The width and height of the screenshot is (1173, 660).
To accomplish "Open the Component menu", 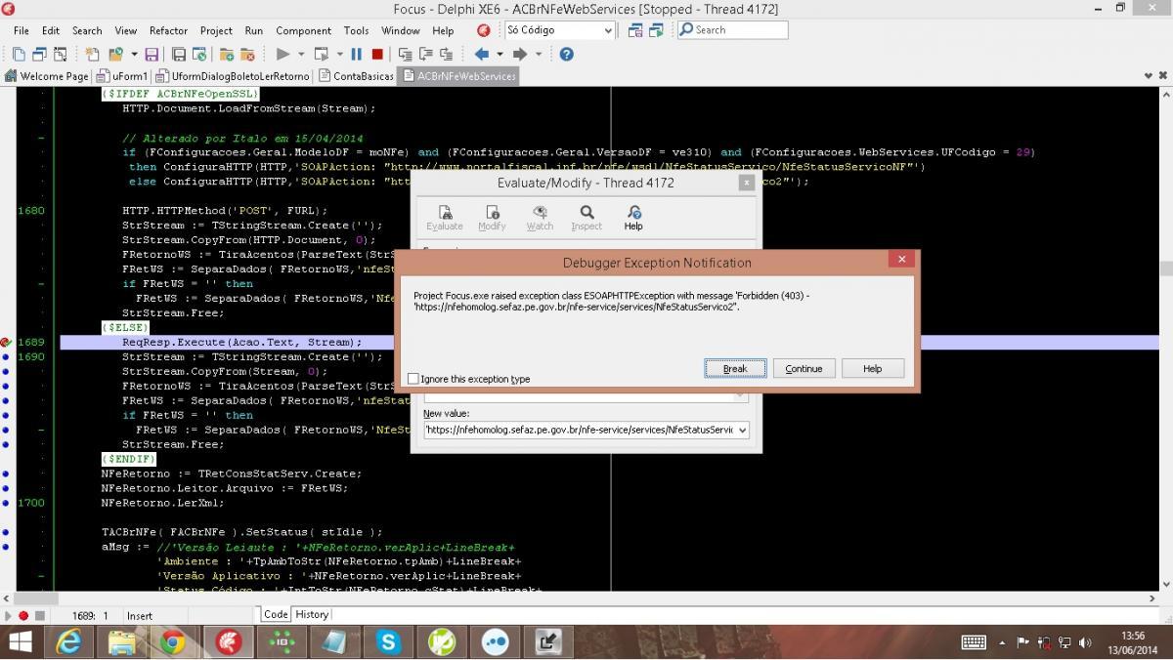I will point(303,30).
